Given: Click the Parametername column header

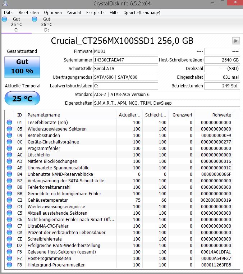Looking at the screenshot, I should tap(71, 115).
